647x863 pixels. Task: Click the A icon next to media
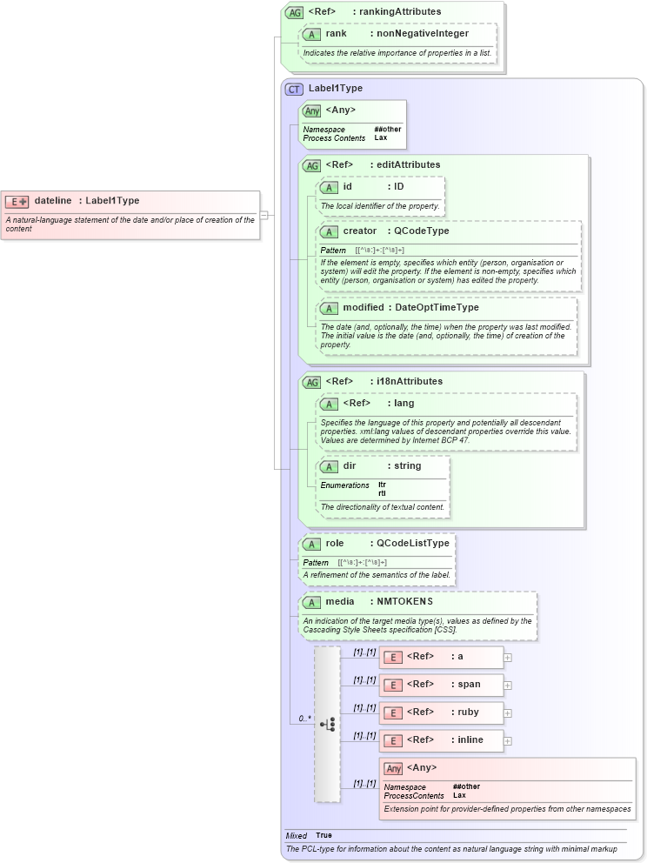[312, 603]
